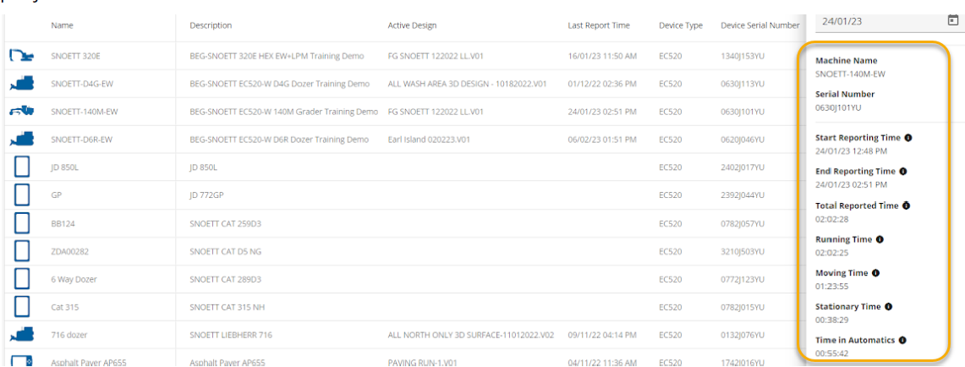Click the Device Type column header
The height and width of the screenshot is (367, 965).
pyautogui.click(x=680, y=25)
